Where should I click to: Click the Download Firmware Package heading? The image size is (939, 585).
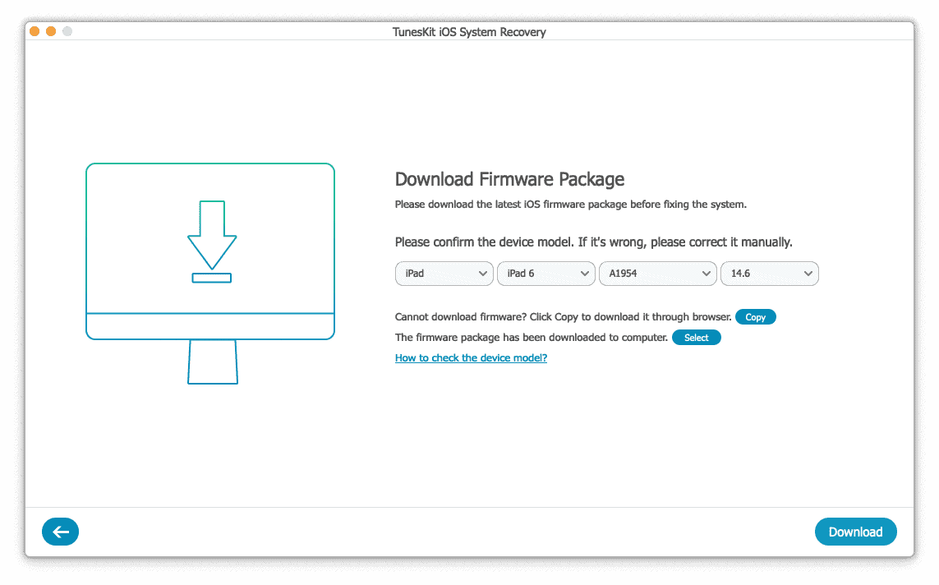(509, 179)
